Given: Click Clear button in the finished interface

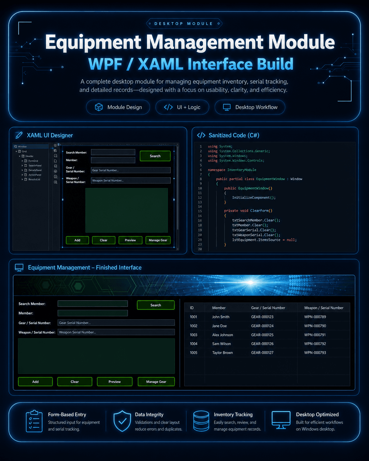Looking at the screenshot, I should [75, 382].
